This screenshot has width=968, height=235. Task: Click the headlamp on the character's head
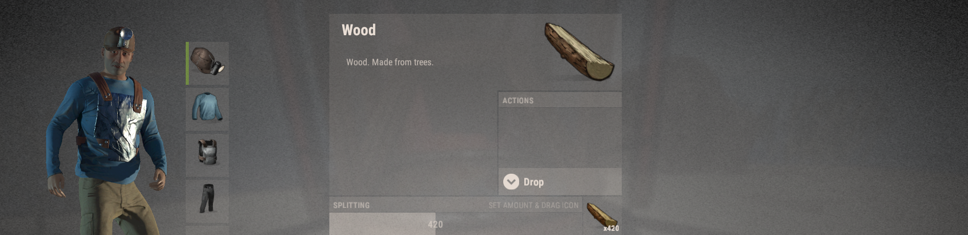pyautogui.click(x=124, y=38)
